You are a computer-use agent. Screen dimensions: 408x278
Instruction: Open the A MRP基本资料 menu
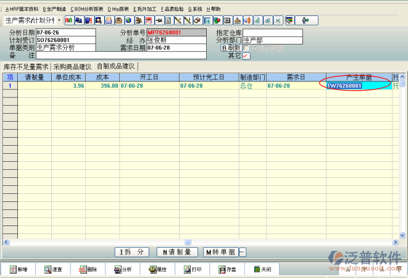point(22,9)
